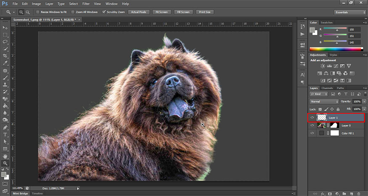Check Zoom All Windows option
Image resolution: width=368 pixels, height=196 pixels.
pyautogui.click(x=73, y=12)
